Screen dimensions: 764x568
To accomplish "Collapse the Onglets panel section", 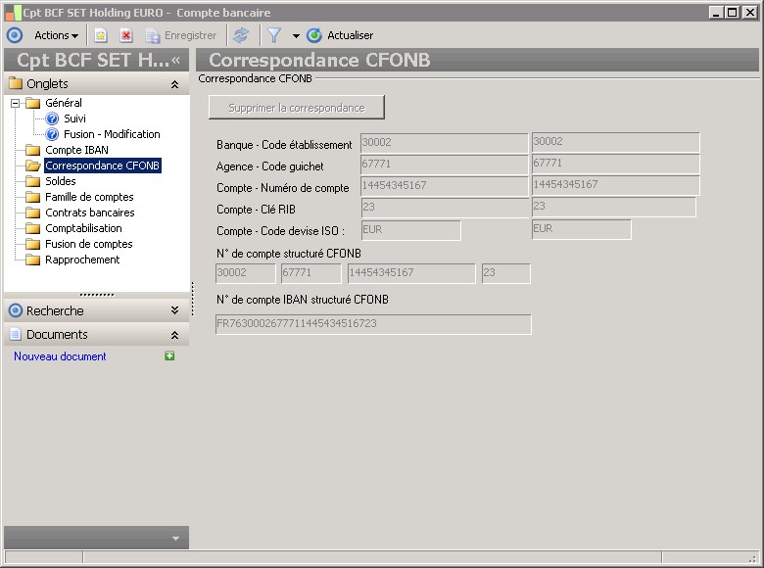I will pos(174,84).
